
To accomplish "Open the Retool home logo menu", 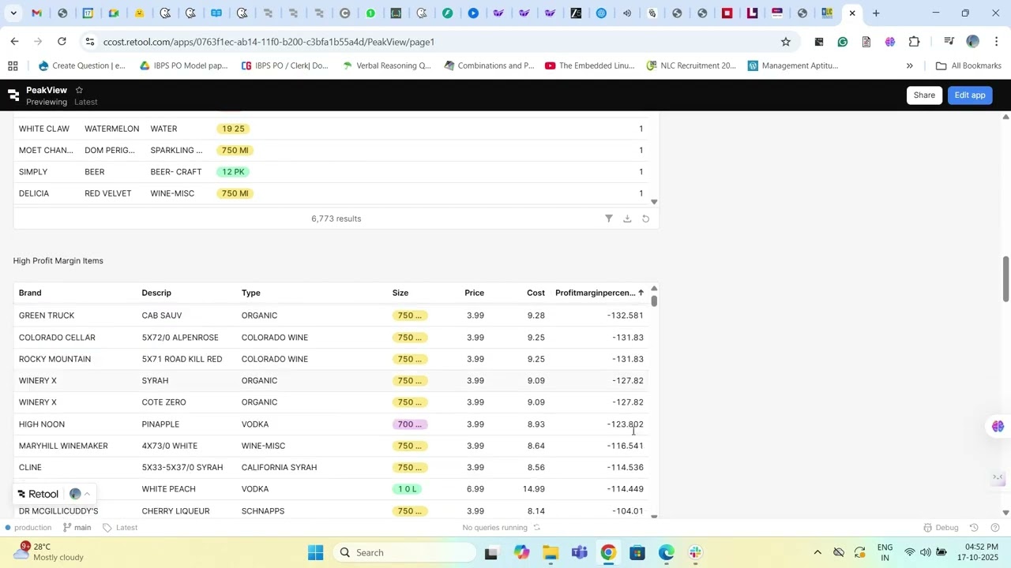I will tap(13, 95).
